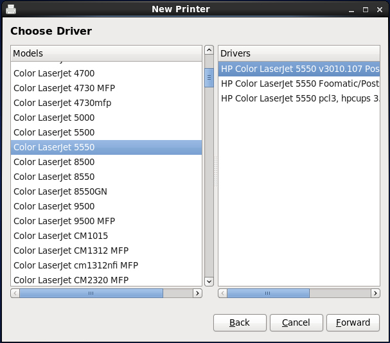Click Drivers horizontal scrollbar right arrow
Viewport: 390px width, 343px height.
[x=375, y=293]
